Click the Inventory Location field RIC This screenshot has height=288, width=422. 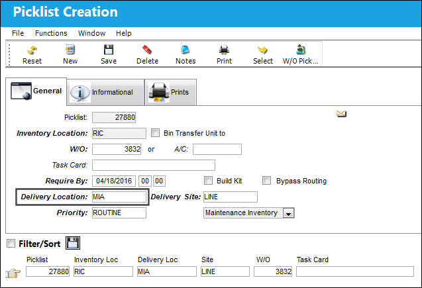click(119, 133)
